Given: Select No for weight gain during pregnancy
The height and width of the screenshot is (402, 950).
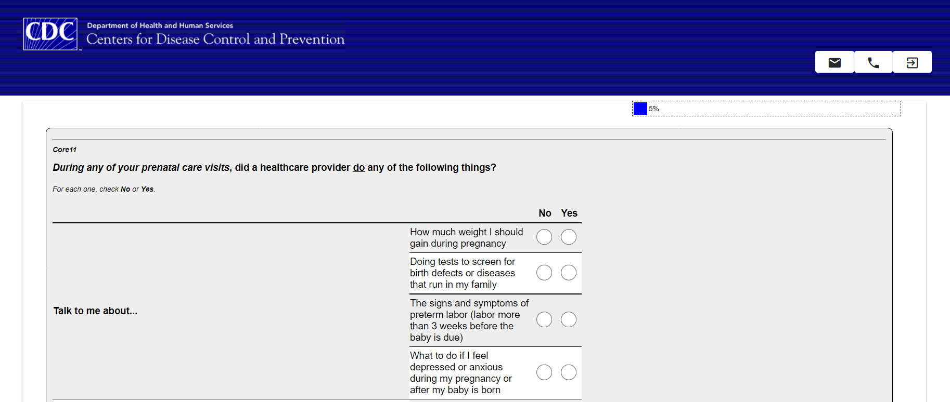Looking at the screenshot, I should coord(544,237).
